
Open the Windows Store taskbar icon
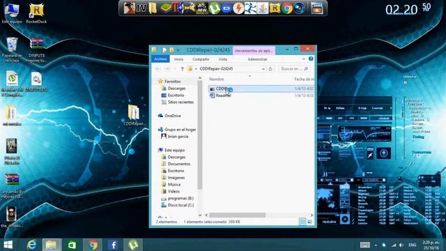pos(72,245)
